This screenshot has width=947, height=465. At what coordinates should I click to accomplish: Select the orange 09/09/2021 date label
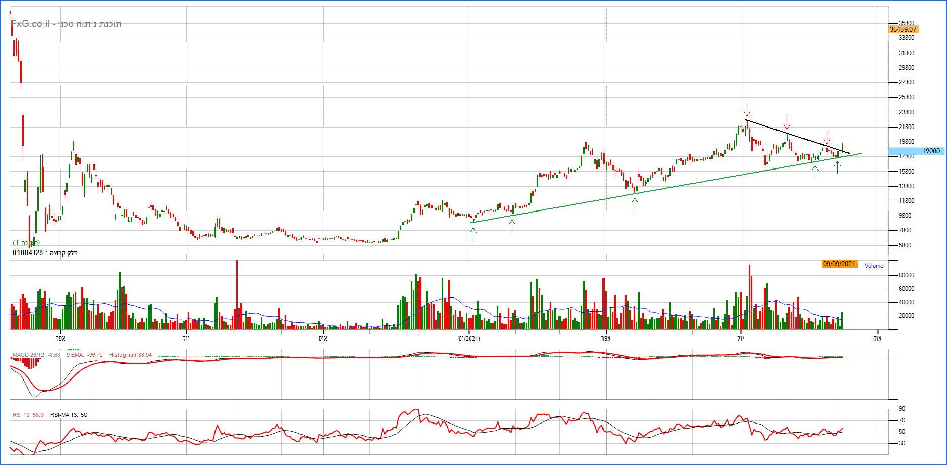tap(839, 264)
